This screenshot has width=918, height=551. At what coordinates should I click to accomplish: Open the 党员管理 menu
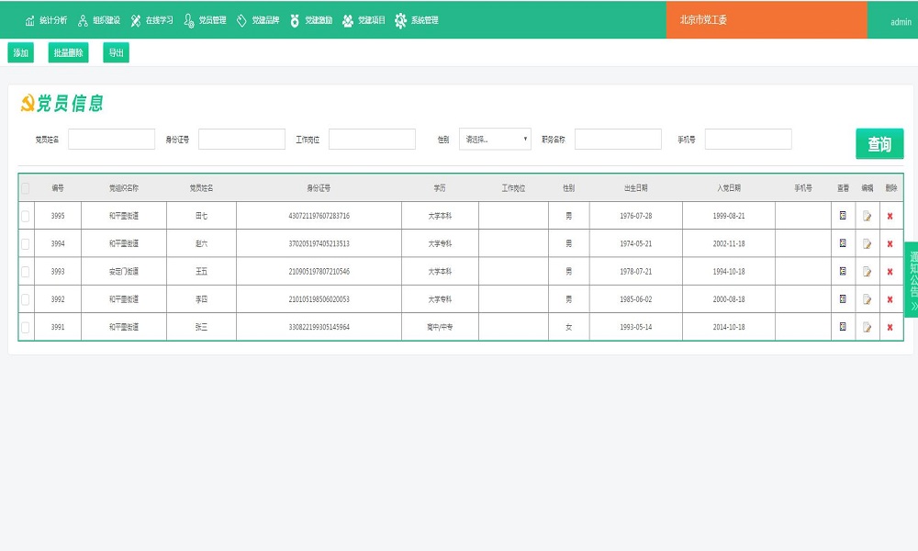[x=205, y=20]
